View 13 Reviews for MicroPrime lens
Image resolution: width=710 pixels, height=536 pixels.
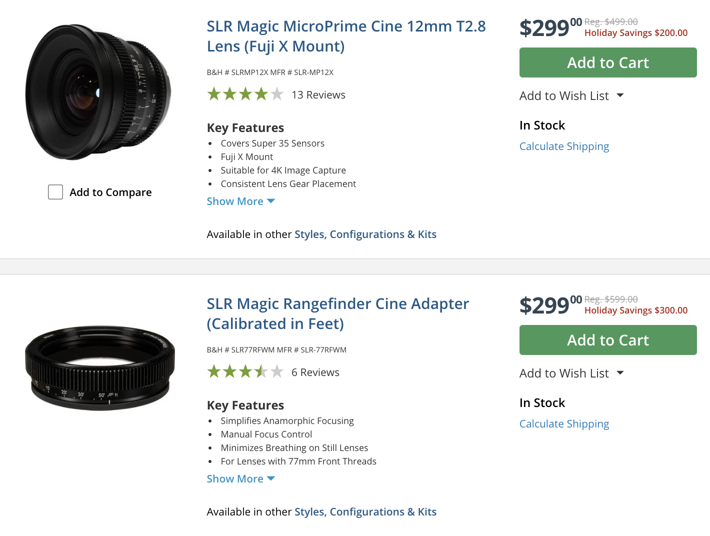(x=318, y=95)
